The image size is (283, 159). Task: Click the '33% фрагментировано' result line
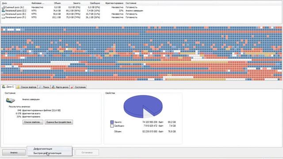pyautogui.click(x=28, y=117)
